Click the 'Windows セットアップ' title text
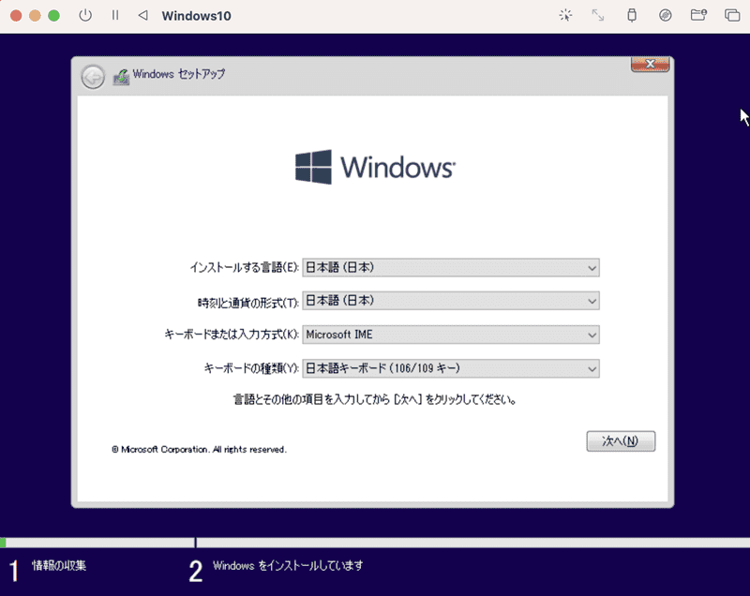 pos(179,74)
